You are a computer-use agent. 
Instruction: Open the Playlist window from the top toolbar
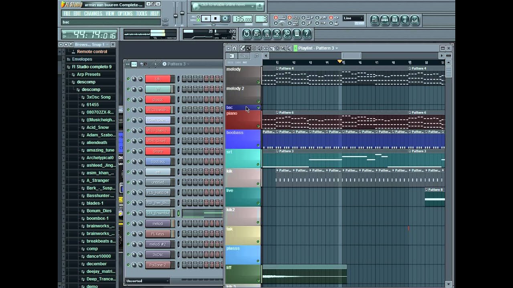pos(375,20)
